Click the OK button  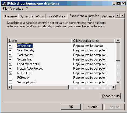click(x=71, y=107)
